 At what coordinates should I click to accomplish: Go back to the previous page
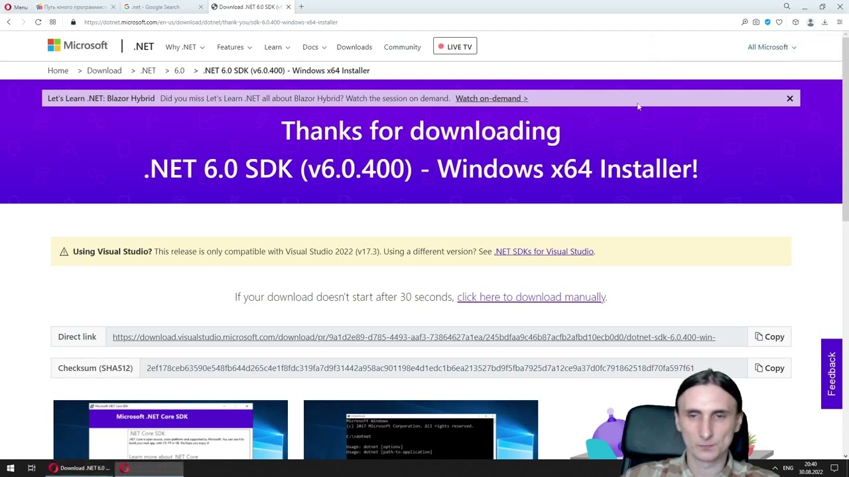(x=9, y=22)
